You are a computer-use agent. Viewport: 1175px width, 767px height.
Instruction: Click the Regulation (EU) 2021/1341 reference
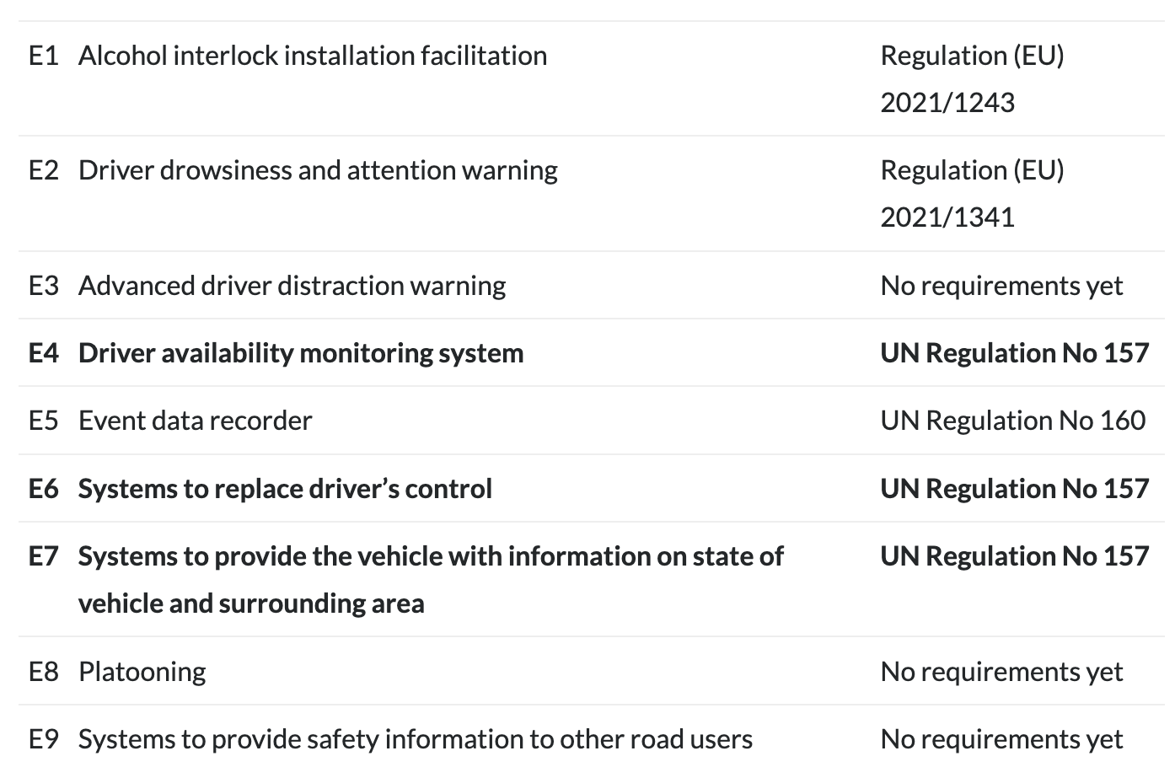(x=972, y=193)
